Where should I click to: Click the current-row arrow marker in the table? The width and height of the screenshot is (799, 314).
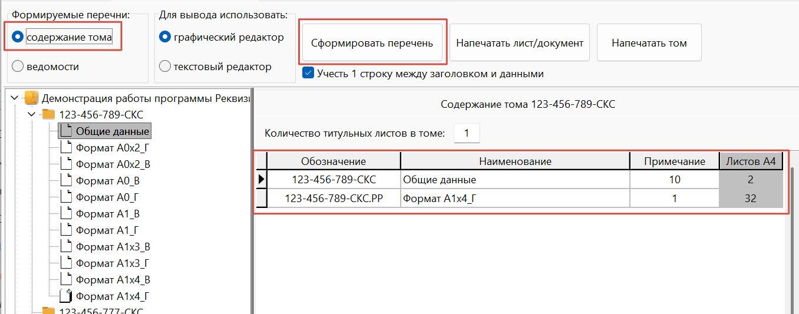(261, 179)
